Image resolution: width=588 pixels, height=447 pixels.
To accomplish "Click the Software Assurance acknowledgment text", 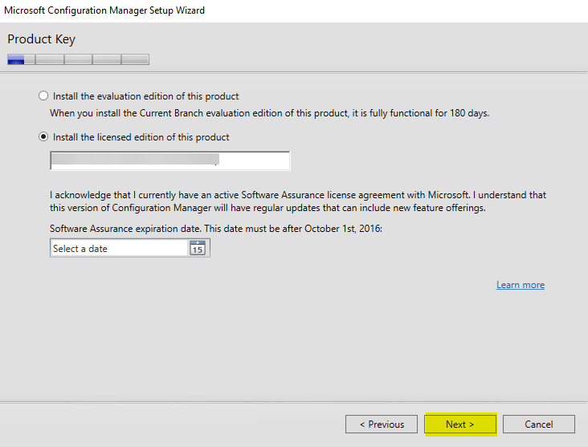I will point(297,201).
